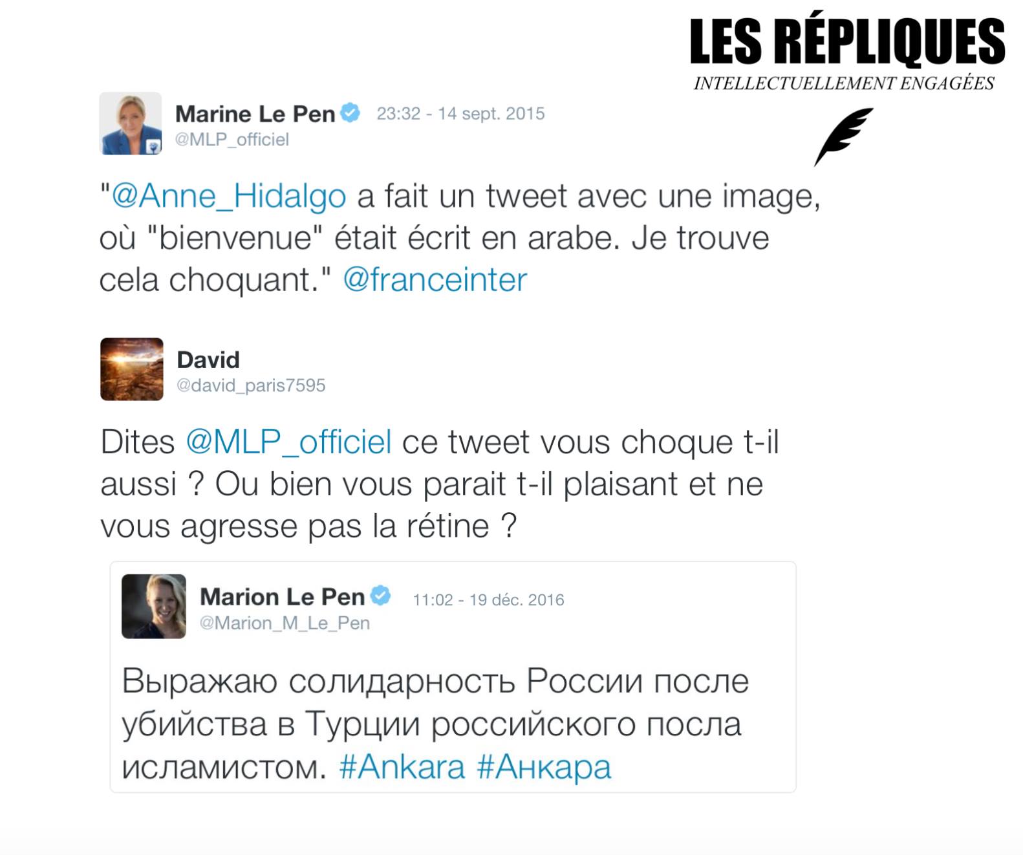The image size is (1023, 855).
Task: Click the @franceinter mention
Action: 435,280
